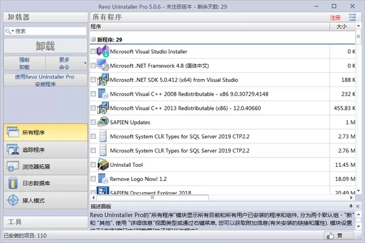Activate 猎人模式 hunter mode
The image size is (365, 243).
tap(46, 200)
